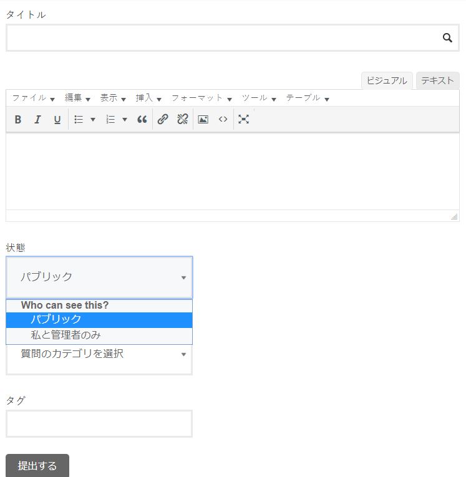Switch to the テキスト editor tab

coord(437,80)
